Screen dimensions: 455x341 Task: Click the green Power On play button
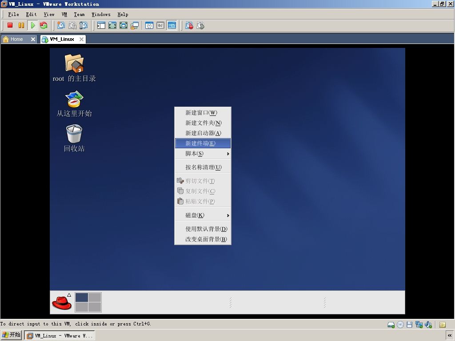[33, 25]
